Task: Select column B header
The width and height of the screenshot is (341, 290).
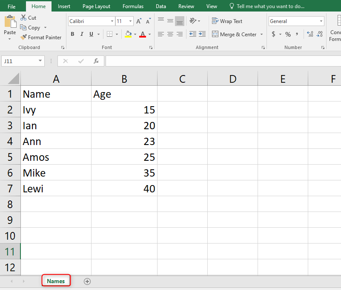Action: tap(124, 78)
